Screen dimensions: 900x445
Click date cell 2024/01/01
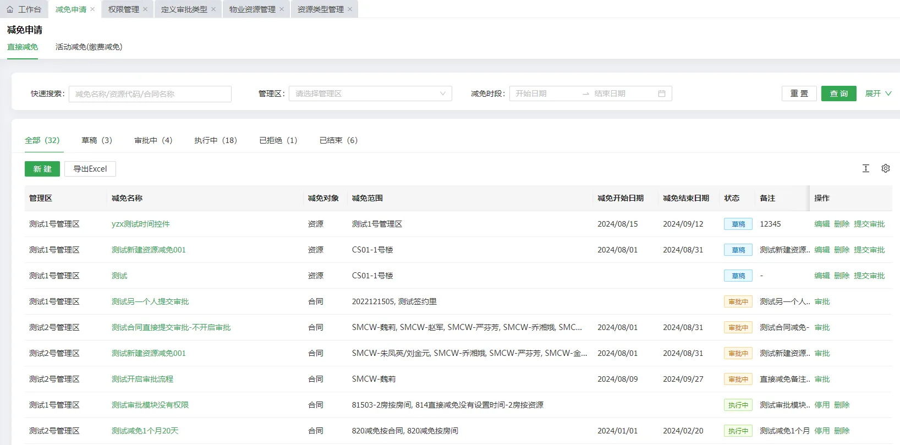point(618,431)
